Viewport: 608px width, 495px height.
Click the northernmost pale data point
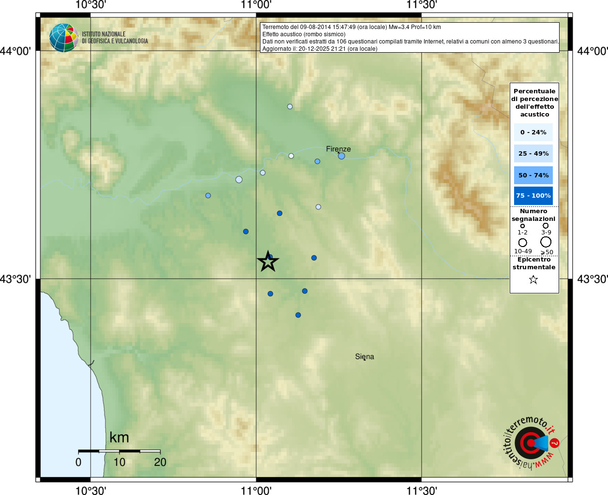tap(289, 106)
